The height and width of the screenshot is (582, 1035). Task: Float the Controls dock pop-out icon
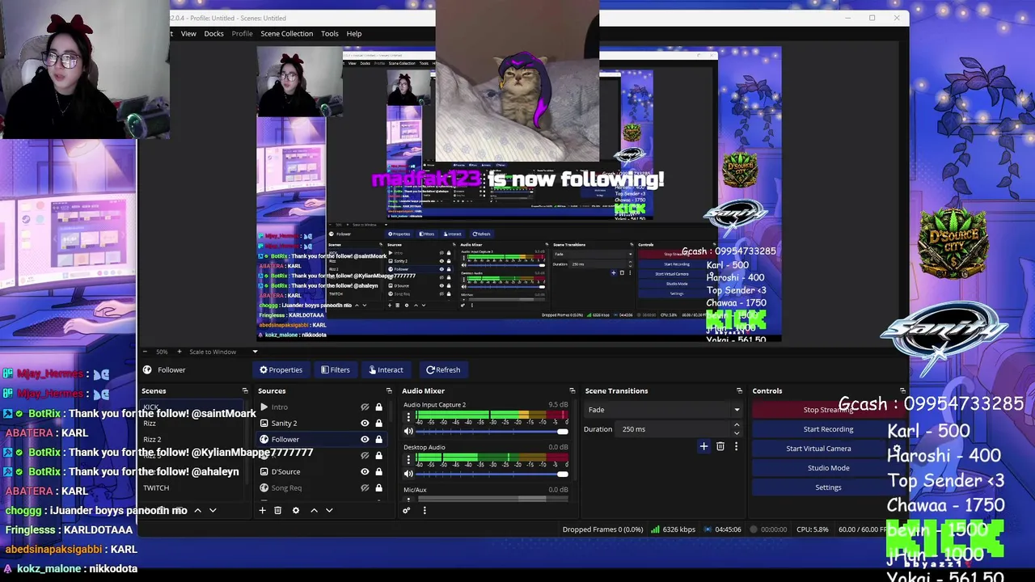tap(902, 391)
